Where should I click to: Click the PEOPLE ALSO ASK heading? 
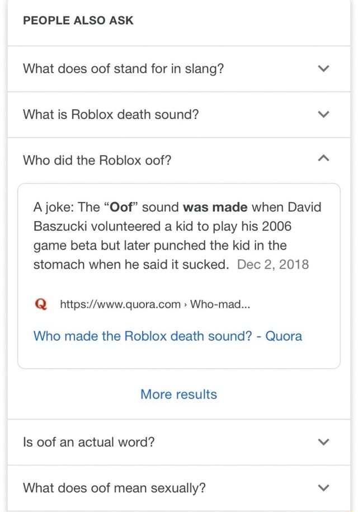point(78,20)
